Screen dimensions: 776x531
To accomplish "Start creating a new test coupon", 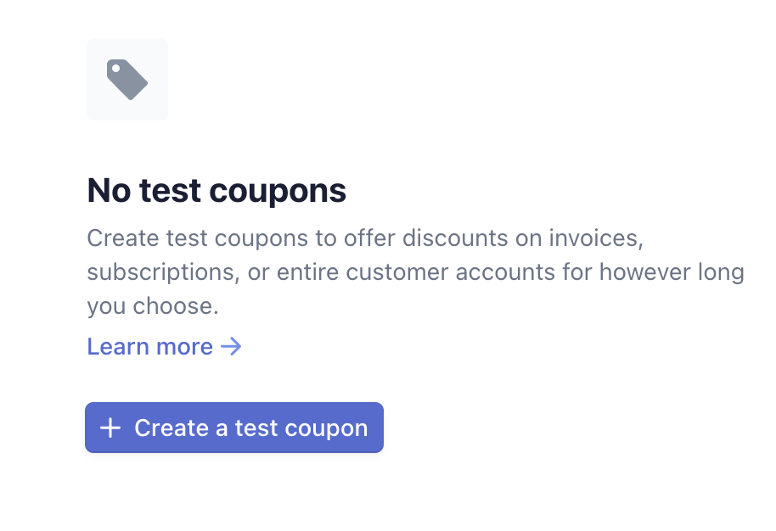I will click(233, 428).
